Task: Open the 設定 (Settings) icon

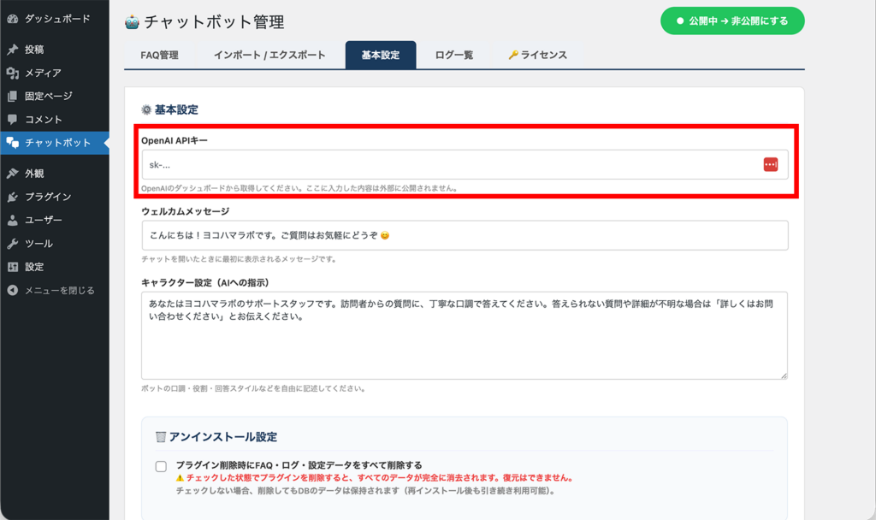Action: [12, 268]
